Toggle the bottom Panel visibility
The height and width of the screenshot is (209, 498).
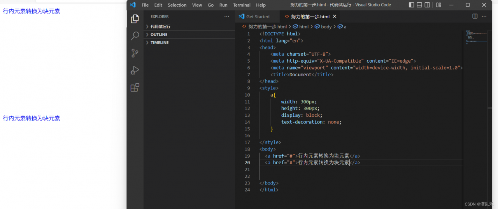click(419, 5)
